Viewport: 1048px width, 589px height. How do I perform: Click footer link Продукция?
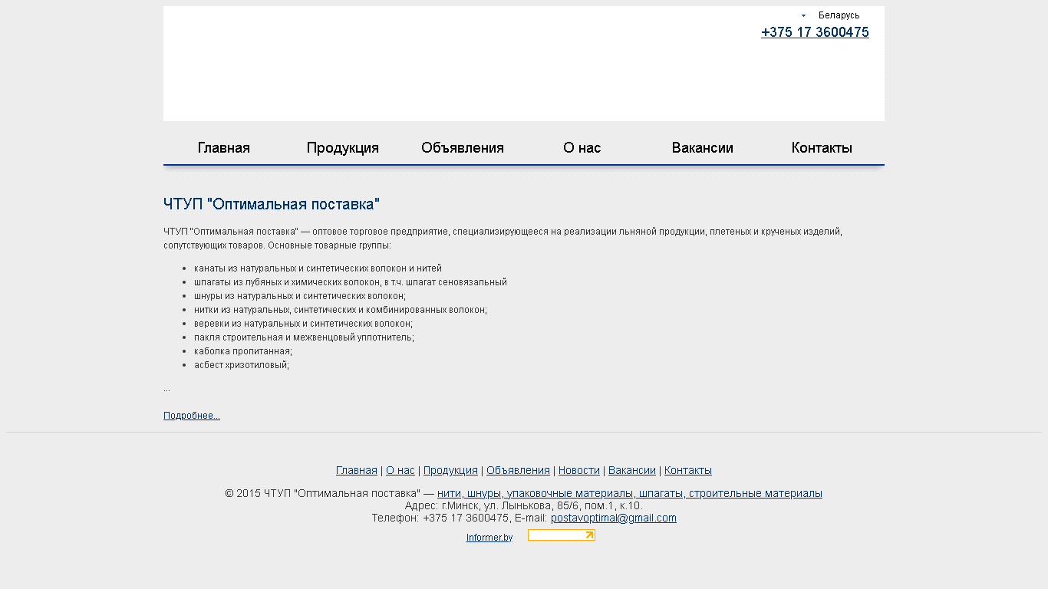(450, 470)
